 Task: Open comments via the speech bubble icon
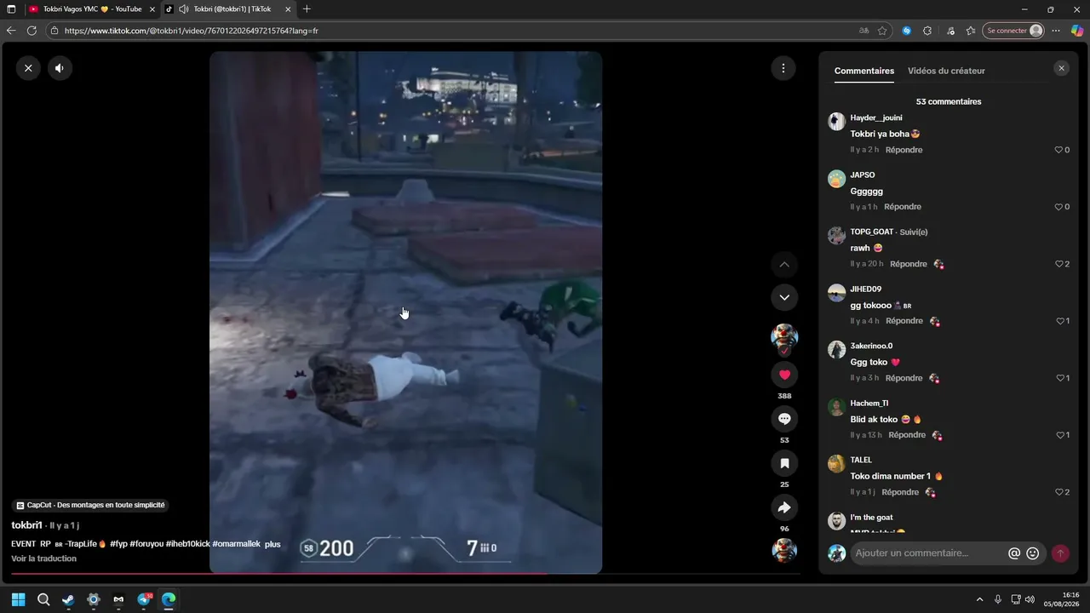pyautogui.click(x=784, y=419)
